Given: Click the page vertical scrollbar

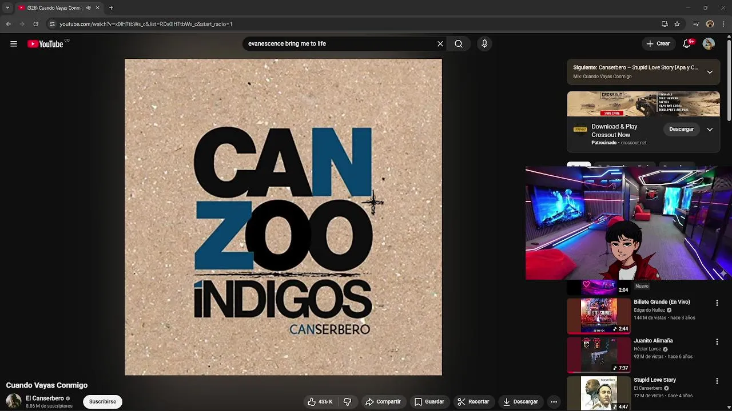Looking at the screenshot, I should 729,80.
